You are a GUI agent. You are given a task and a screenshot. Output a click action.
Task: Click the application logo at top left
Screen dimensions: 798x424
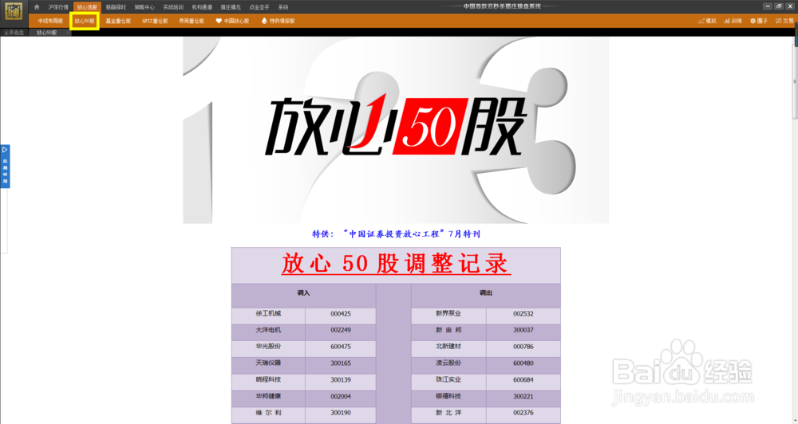pos(14,12)
